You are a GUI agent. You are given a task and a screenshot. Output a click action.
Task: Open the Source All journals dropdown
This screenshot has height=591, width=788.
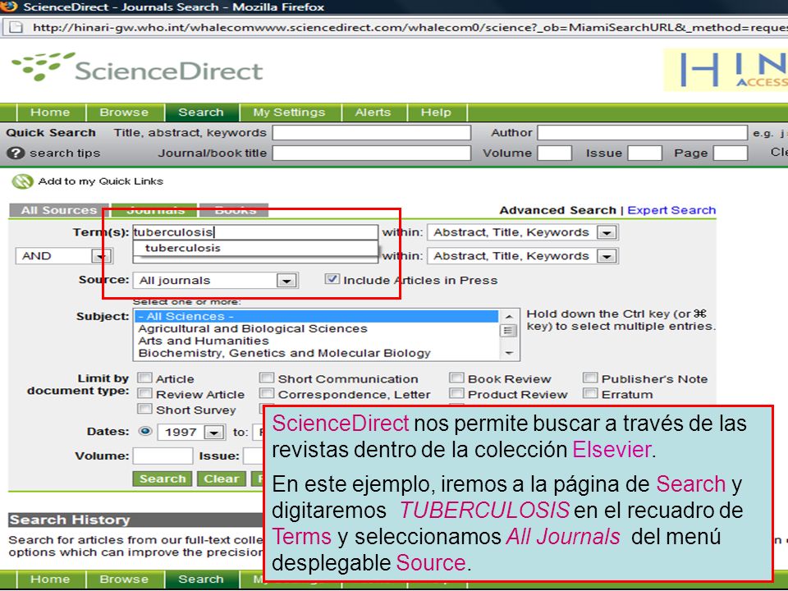(215, 281)
